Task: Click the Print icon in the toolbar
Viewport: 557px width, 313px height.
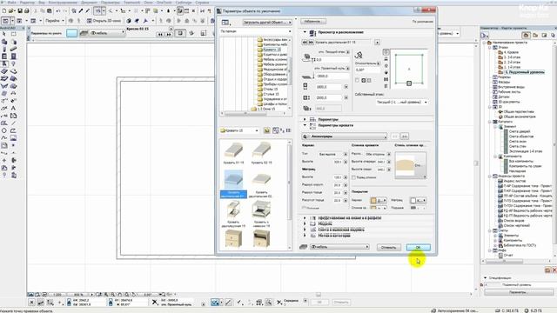Action: click(x=27, y=11)
